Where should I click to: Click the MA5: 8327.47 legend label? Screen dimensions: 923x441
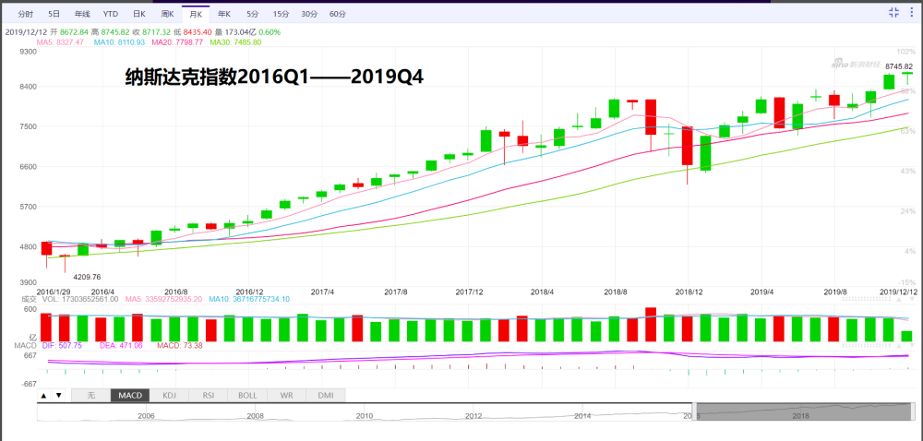point(60,42)
